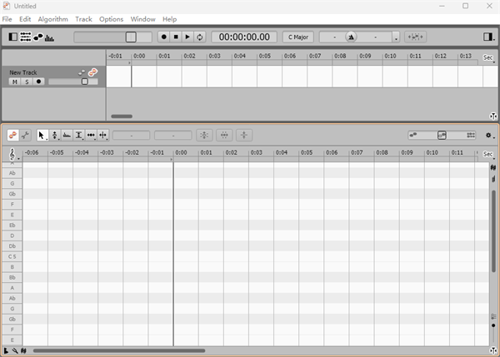Open the C Major key selector

pos(298,37)
